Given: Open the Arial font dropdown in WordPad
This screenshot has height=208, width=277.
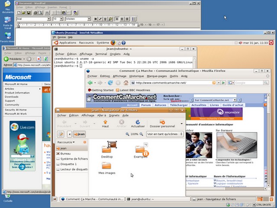Looking at the screenshot, I should 49,19.
